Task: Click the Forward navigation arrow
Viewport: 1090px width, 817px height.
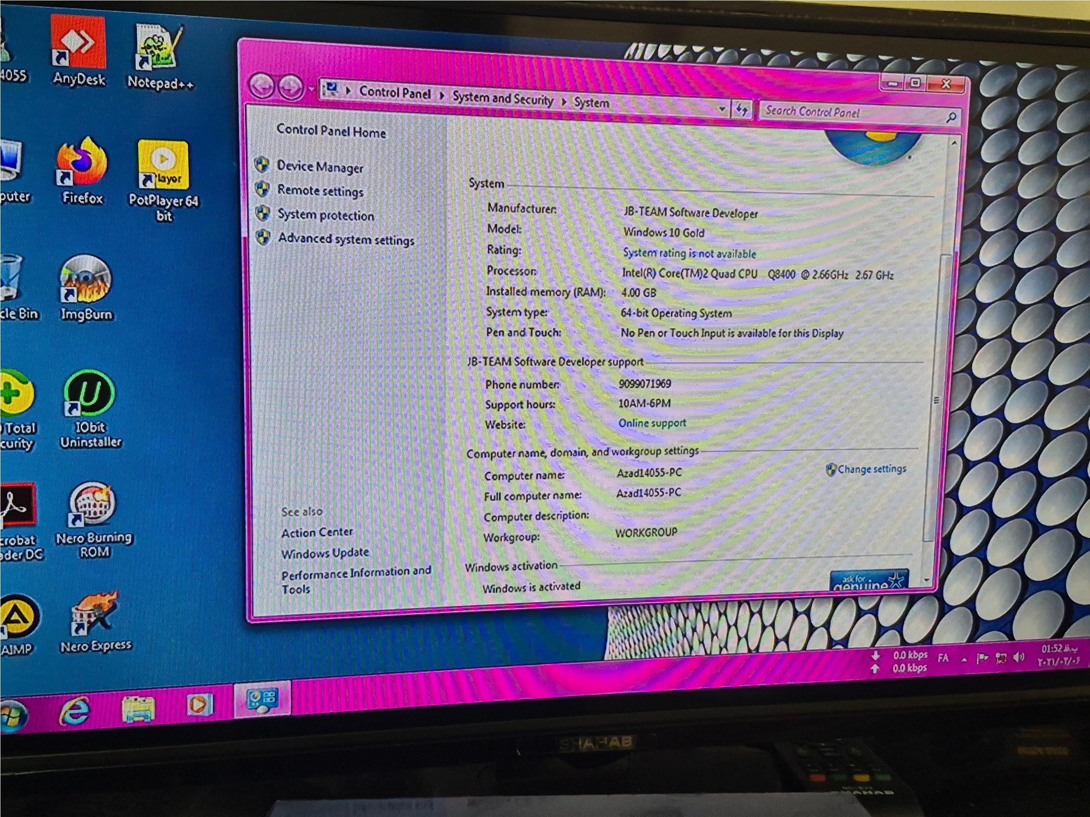Action: click(x=290, y=88)
